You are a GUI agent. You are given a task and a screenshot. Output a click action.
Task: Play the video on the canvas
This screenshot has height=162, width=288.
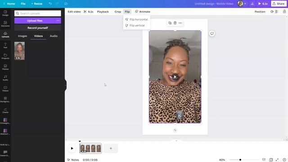coord(175,77)
